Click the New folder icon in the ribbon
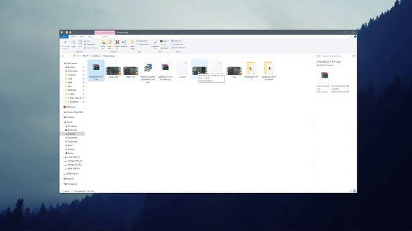412x231 pixels. (132, 43)
